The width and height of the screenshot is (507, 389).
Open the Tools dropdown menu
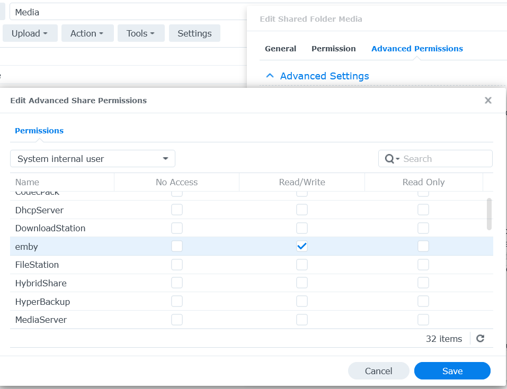tap(141, 33)
